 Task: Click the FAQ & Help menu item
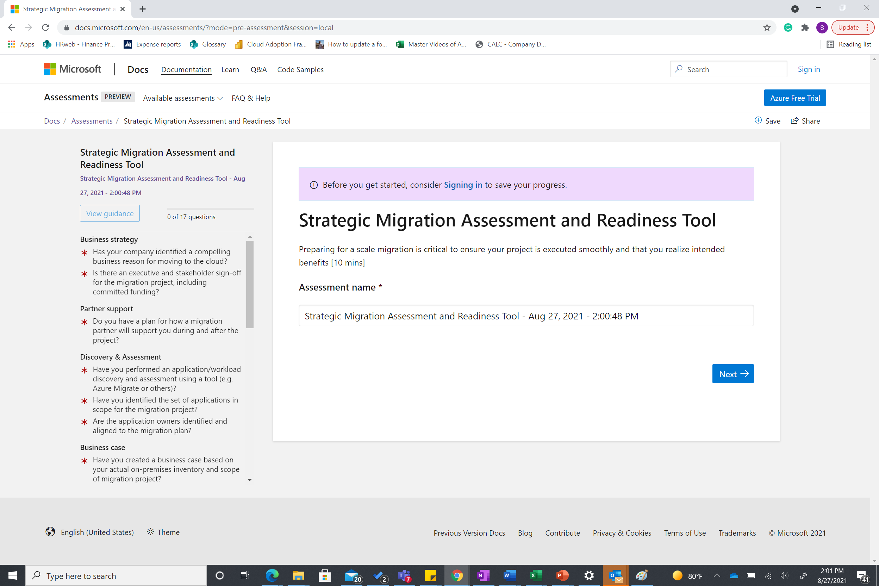[x=250, y=98]
